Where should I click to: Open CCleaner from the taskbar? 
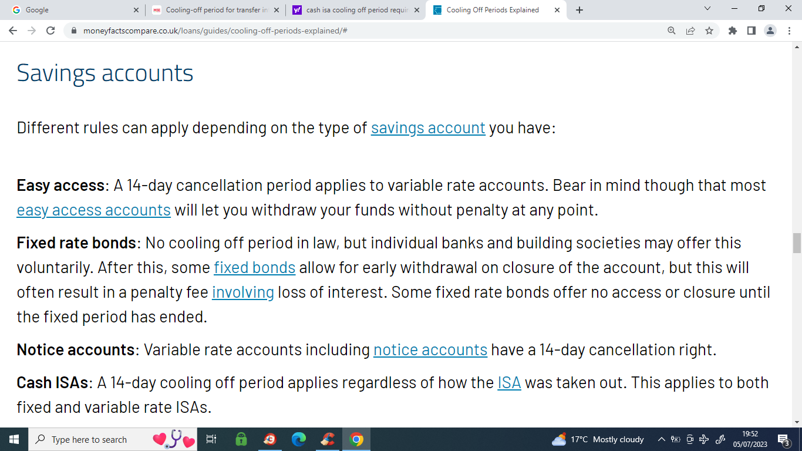coord(328,439)
